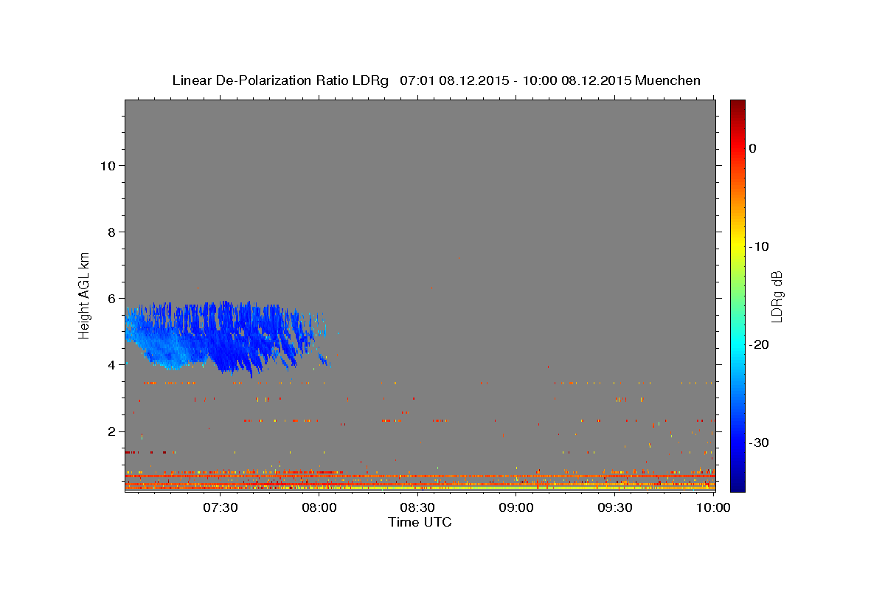The width and height of the screenshot is (885, 590).
Task: Click the colorbar value label -30
Action: pyautogui.click(x=759, y=442)
